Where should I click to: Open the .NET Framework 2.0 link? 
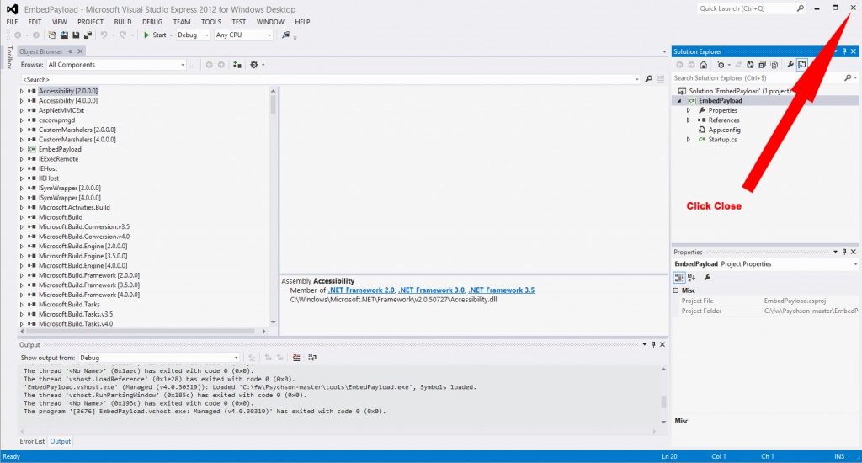click(x=361, y=290)
